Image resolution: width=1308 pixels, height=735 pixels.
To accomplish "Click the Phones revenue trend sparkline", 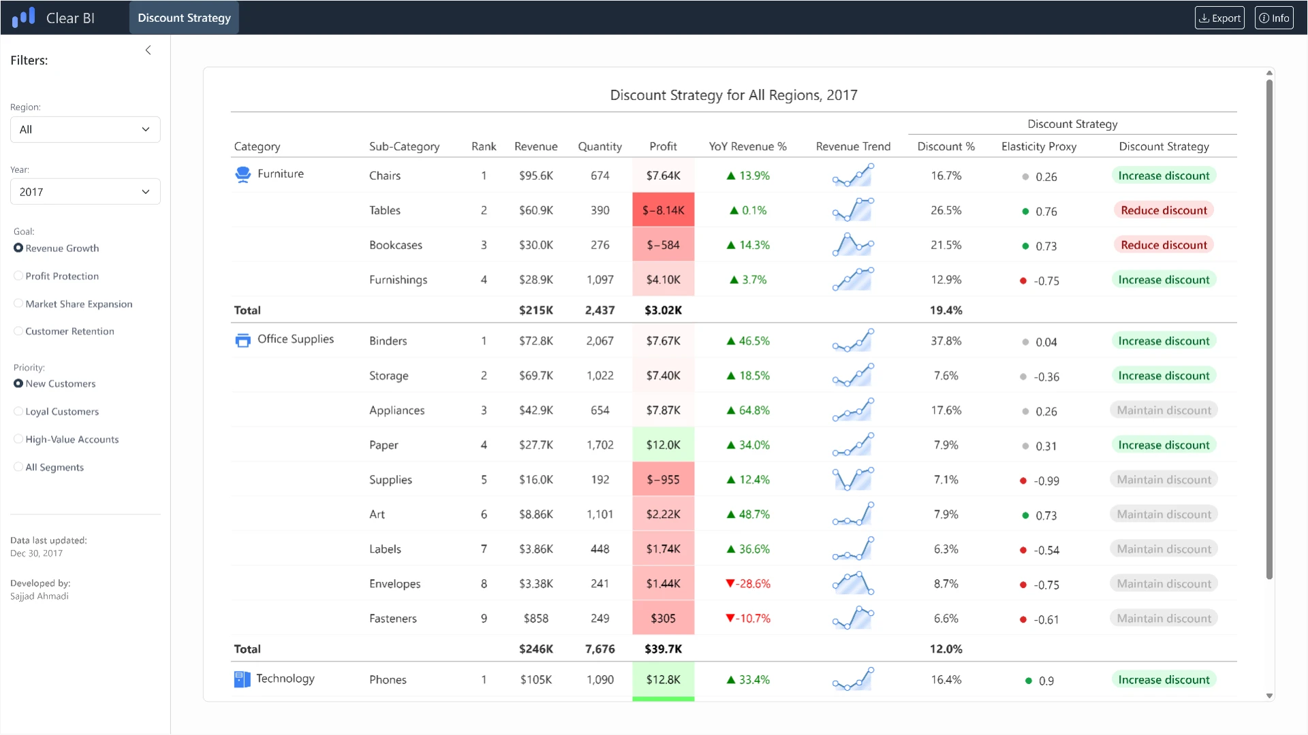I will 853,680.
